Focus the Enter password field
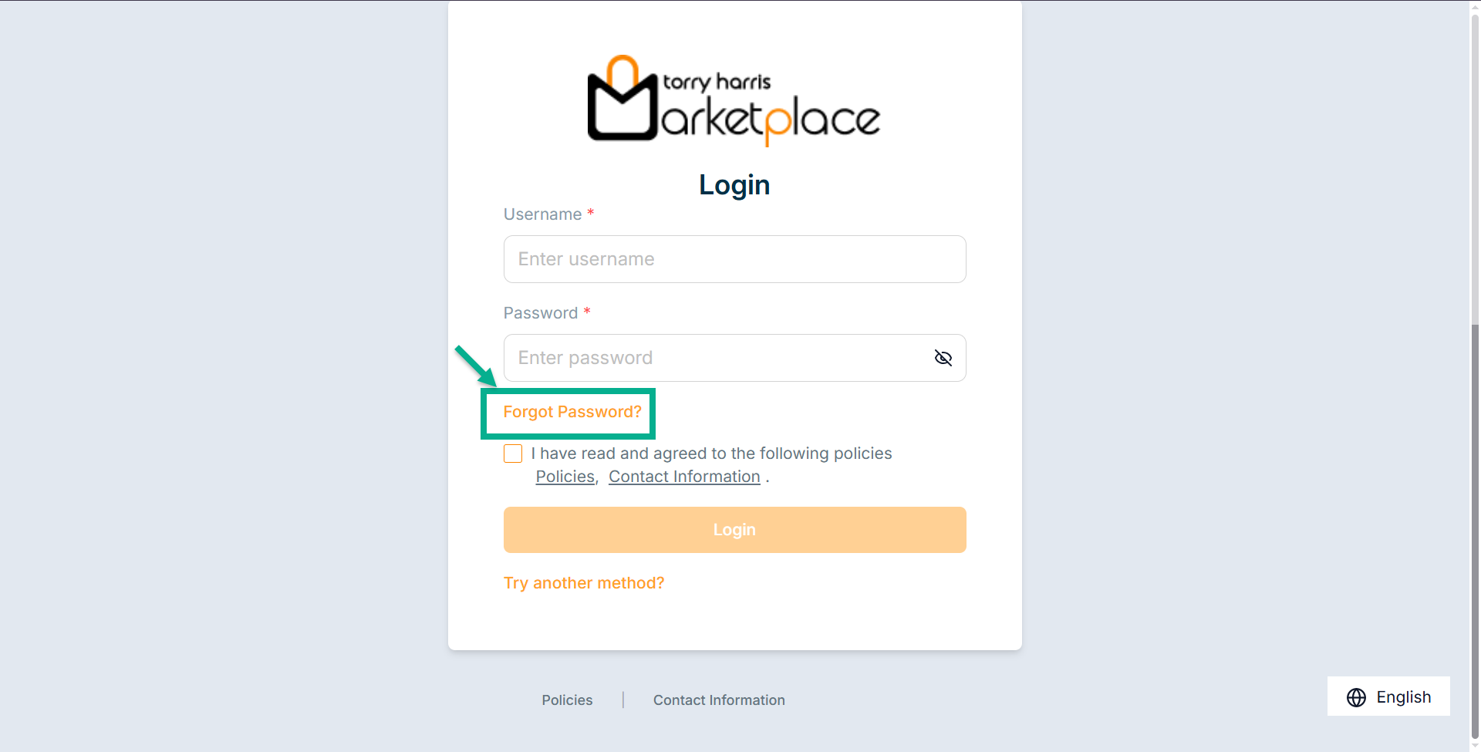 point(717,358)
